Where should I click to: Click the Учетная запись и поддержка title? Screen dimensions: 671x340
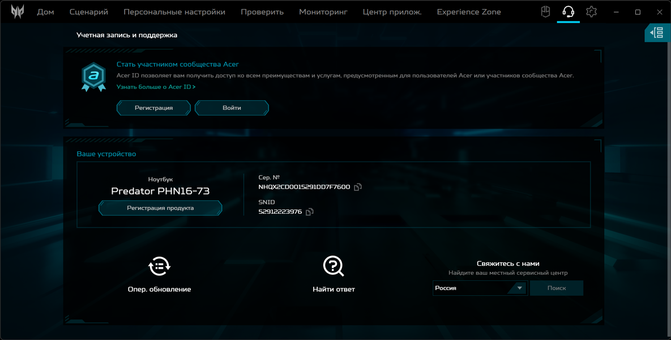tap(127, 35)
